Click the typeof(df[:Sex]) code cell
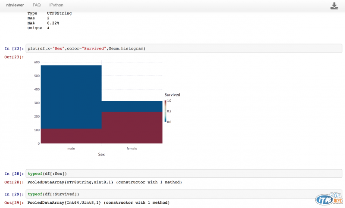 coord(184,174)
